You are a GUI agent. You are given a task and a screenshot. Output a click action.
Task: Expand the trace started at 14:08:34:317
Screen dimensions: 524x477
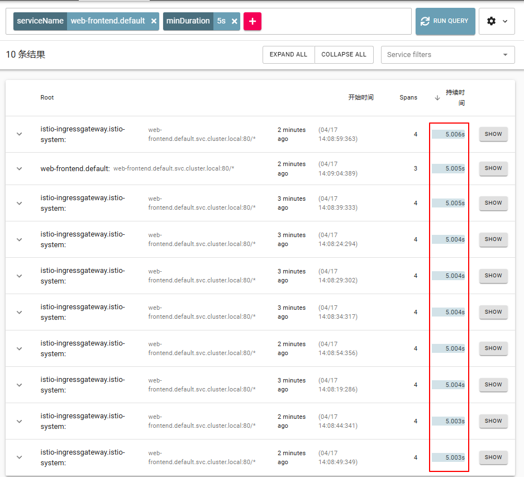20,312
